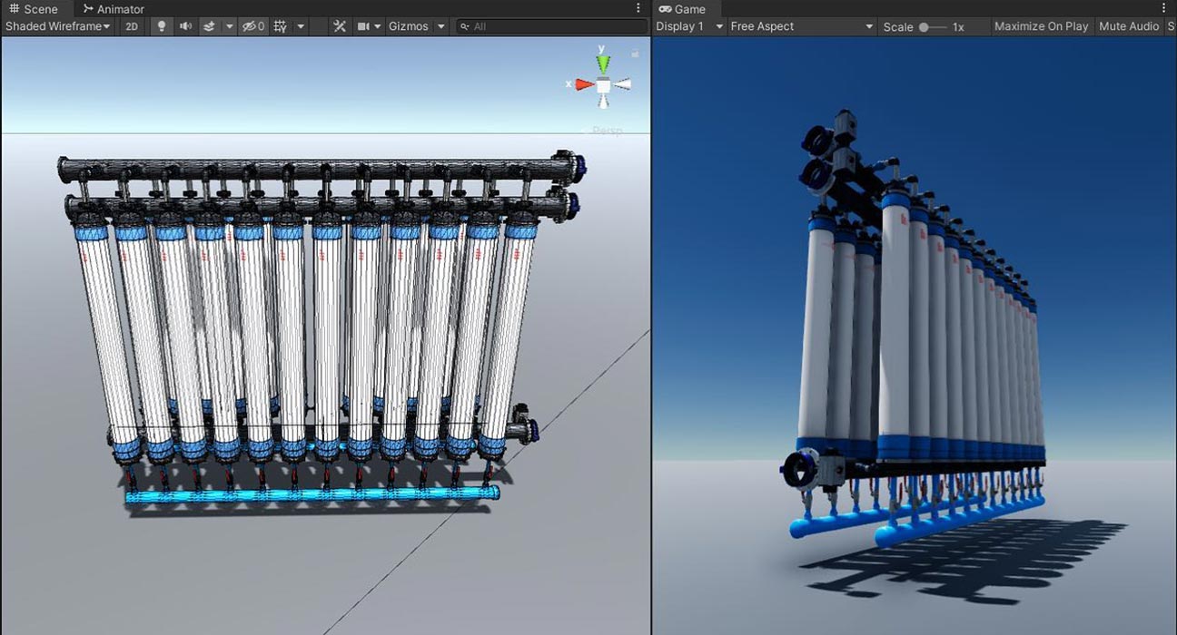Open the Shaded Wireframe draw mode dropdown
Image resolution: width=1177 pixels, height=635 pixels.
point(57,26)
